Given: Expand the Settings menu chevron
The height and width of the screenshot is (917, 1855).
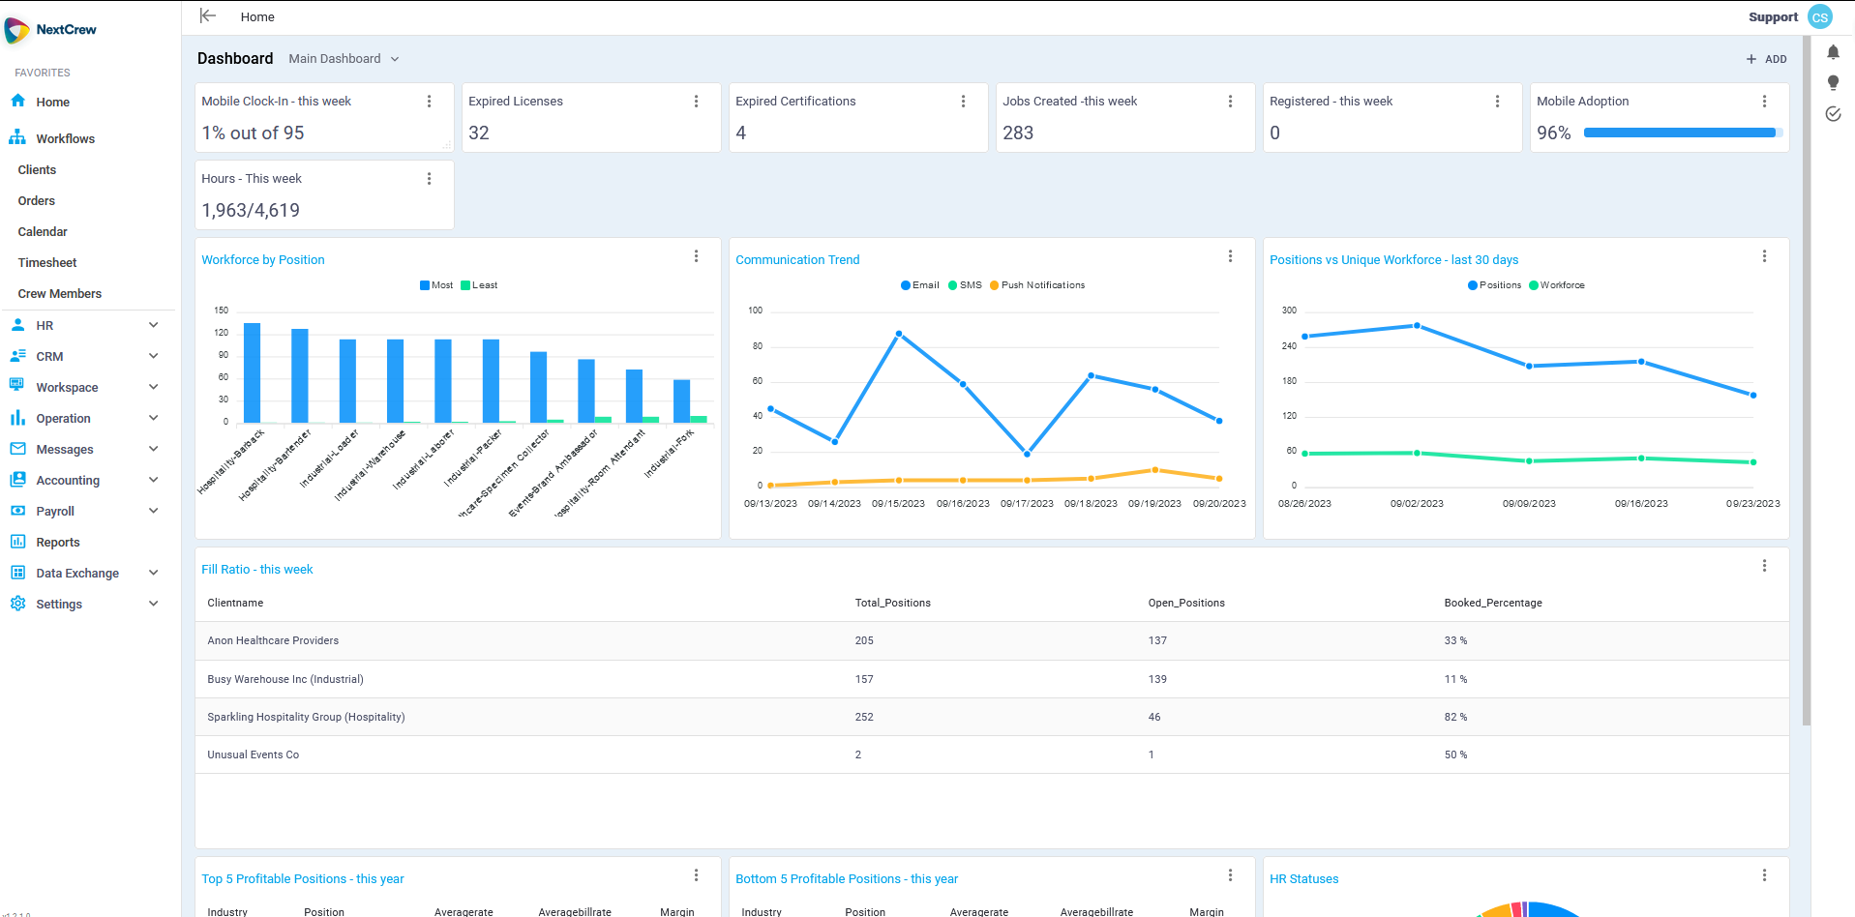Looking at the screenshot, I should [153, 604].
